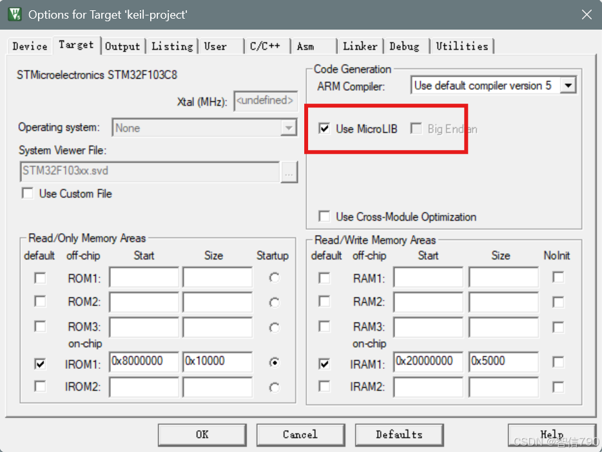This screenshot has width=602, height=452.
Task: Check the ROM3 default checkbox
Action: tap(40, 326)
